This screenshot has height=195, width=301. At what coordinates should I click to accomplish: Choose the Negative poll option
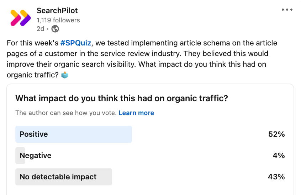[x=150, y=156]
